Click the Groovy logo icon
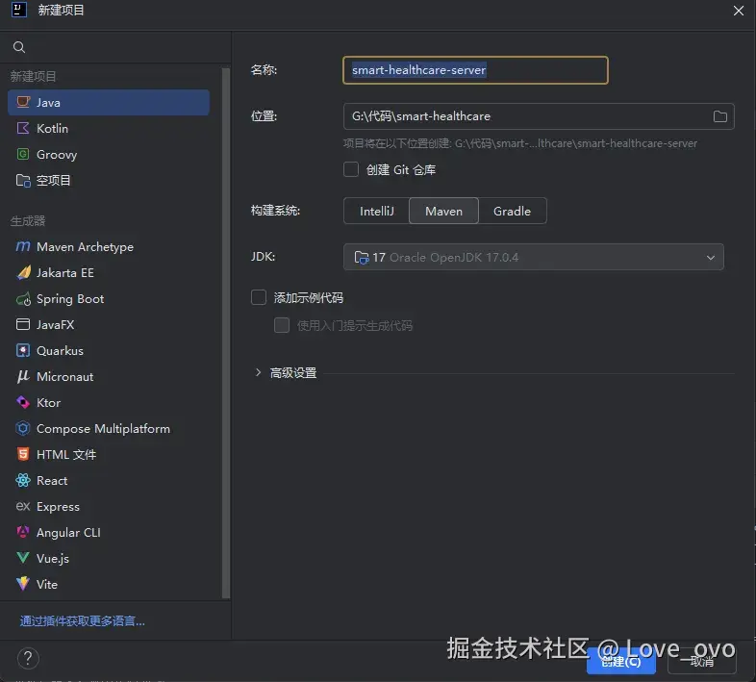The height and width of the screenshot is (682, 756). pyautogui.click(x=23, y=154)
